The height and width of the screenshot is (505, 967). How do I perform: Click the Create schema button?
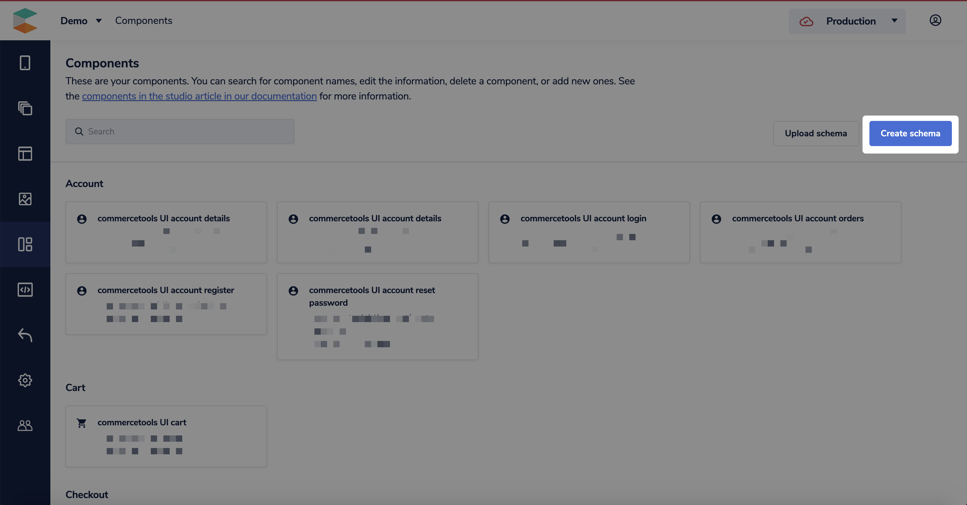tap(910, 133)
